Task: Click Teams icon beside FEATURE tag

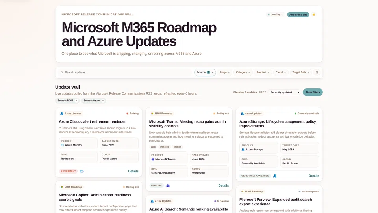Action: point(168,185)
